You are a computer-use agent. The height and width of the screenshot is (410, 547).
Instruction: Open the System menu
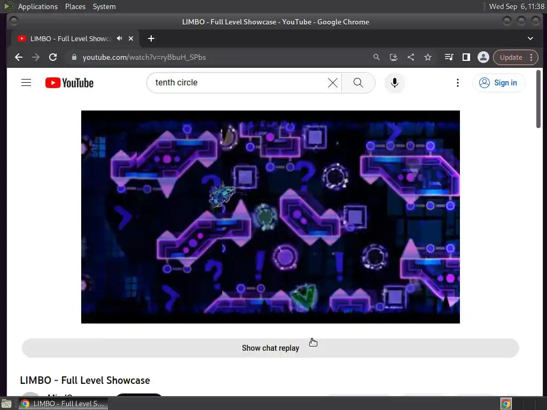(x=104, y=6)
